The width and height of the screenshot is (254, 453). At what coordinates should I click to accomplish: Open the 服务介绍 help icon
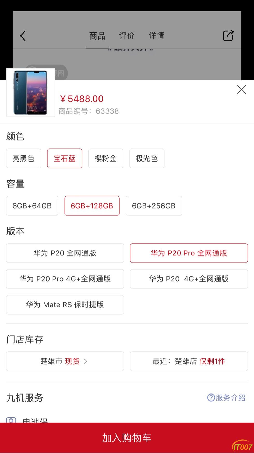click(211, 397)
